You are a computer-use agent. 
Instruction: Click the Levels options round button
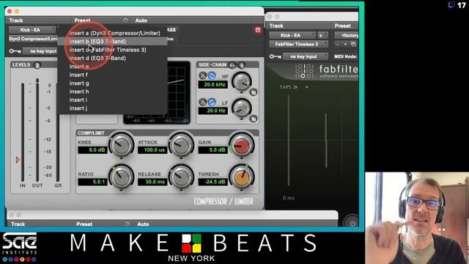(37, 65)
